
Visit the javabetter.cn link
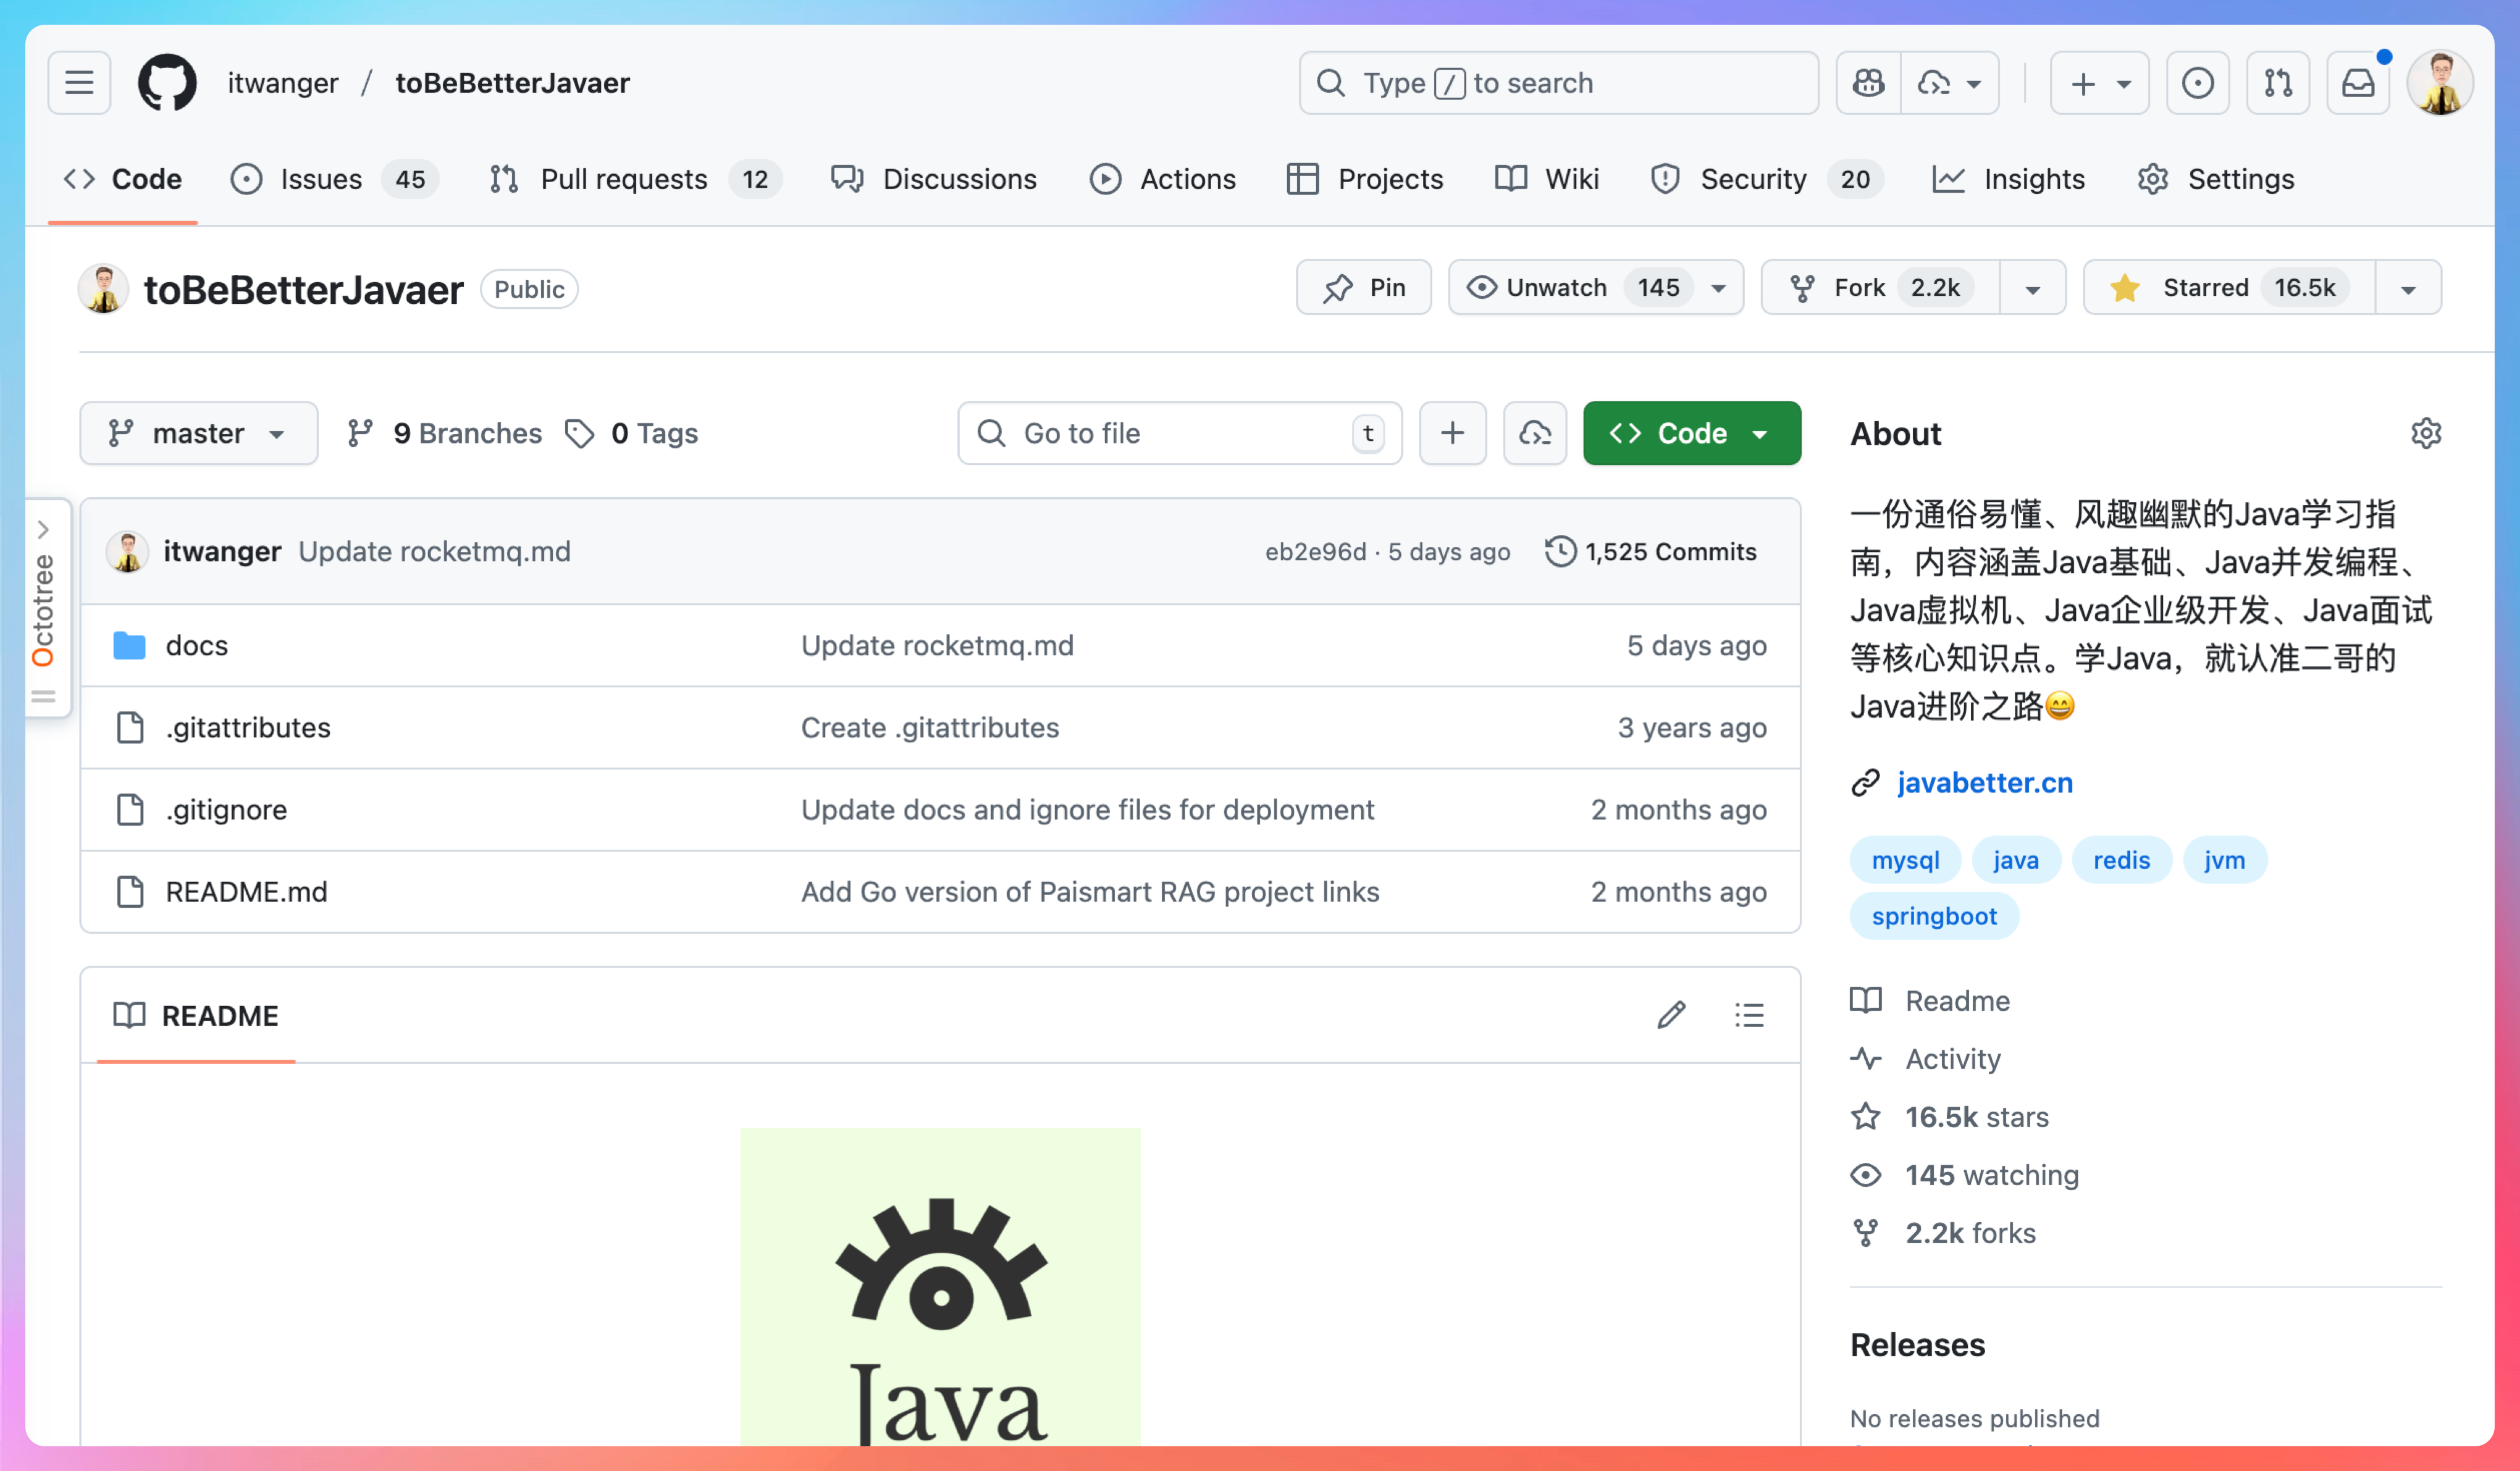point(1984,783)
